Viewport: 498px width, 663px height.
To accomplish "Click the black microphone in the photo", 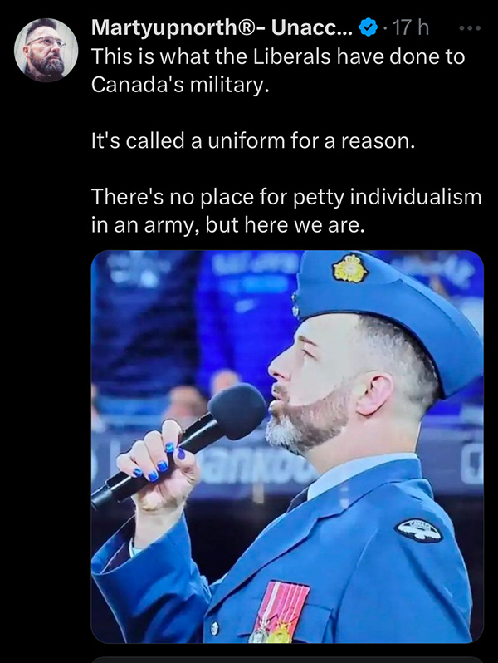I will [x=182, y=443].
